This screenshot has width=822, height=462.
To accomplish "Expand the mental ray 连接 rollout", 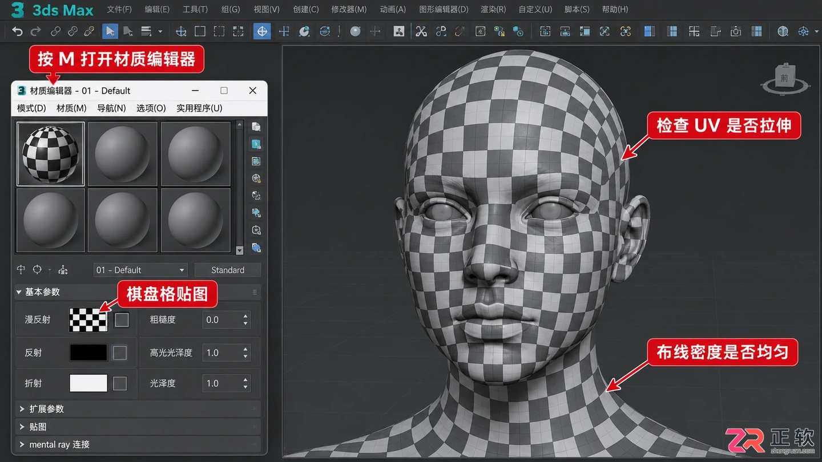I will tap(138, 444).
